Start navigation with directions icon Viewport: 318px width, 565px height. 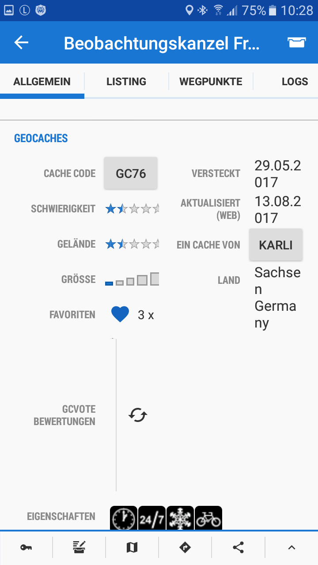tap(185, 547)
